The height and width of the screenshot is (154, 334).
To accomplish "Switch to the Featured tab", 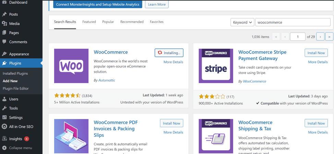I will click(x=89, y=22).
